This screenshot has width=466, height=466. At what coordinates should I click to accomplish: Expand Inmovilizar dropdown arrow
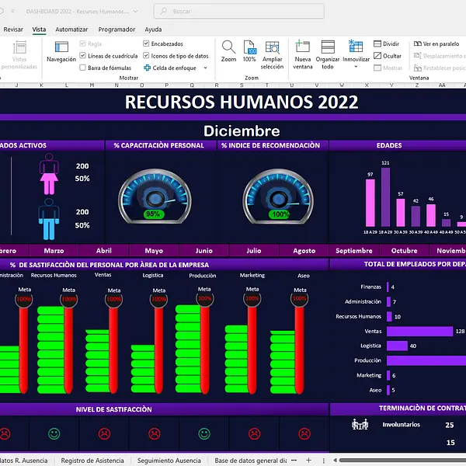pos(356,67)
